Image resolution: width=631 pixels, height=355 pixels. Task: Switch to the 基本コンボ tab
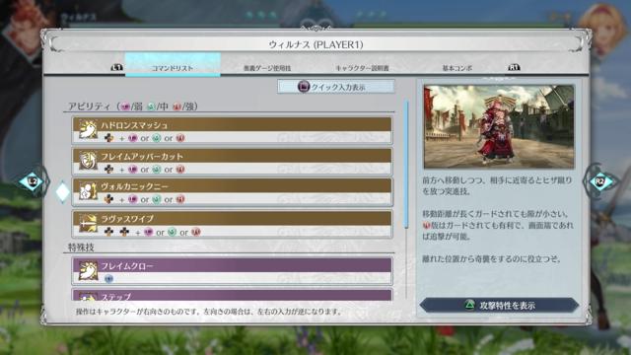point(457,68)
